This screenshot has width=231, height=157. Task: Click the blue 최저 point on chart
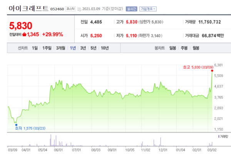point(16,125)
